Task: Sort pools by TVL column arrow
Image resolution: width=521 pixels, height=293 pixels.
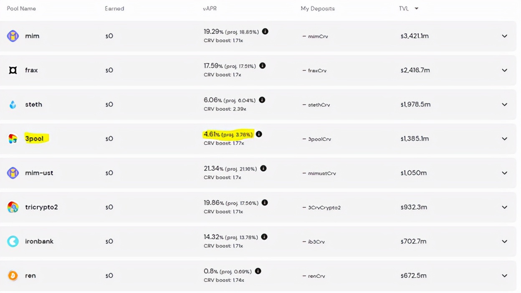Action: click(x=416, y=8)
